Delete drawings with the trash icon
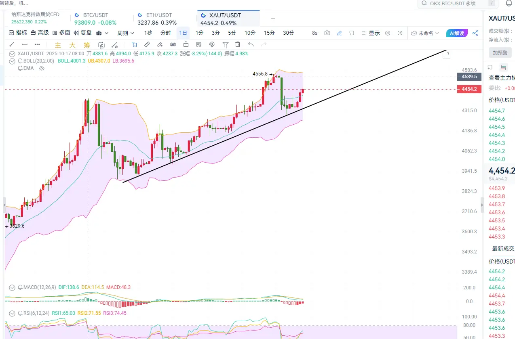 coord(238,45)
